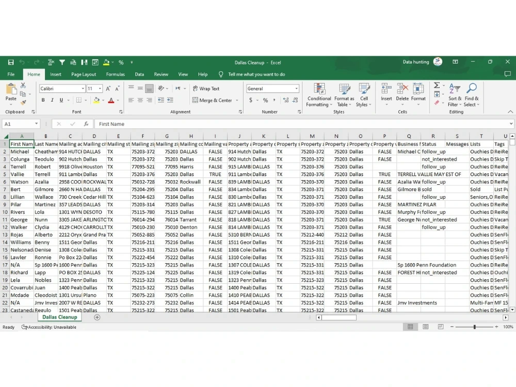The image size is (516, 387).
Task: Toggle Wrap Text
Action: tap(206, 89)
